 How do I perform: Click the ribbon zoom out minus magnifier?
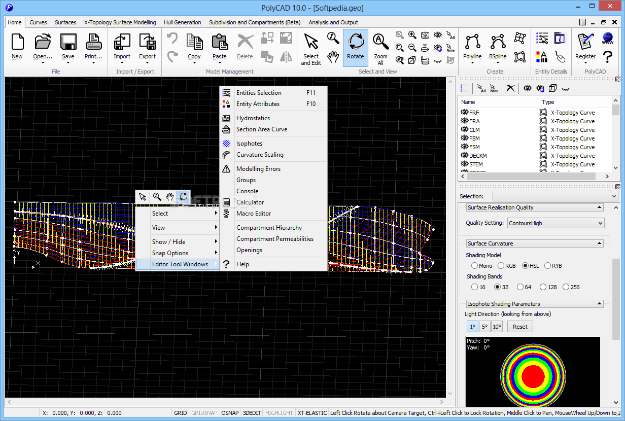pyautogui.click(x=412, y=48)
